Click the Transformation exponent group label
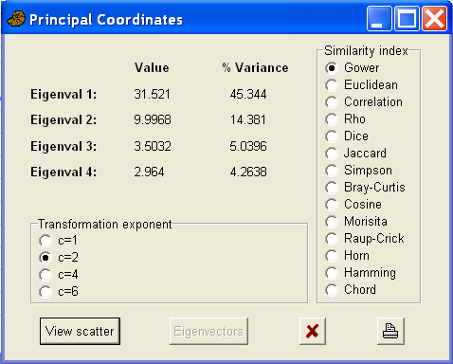The image size is (453, 364). (x=105, y=224)
